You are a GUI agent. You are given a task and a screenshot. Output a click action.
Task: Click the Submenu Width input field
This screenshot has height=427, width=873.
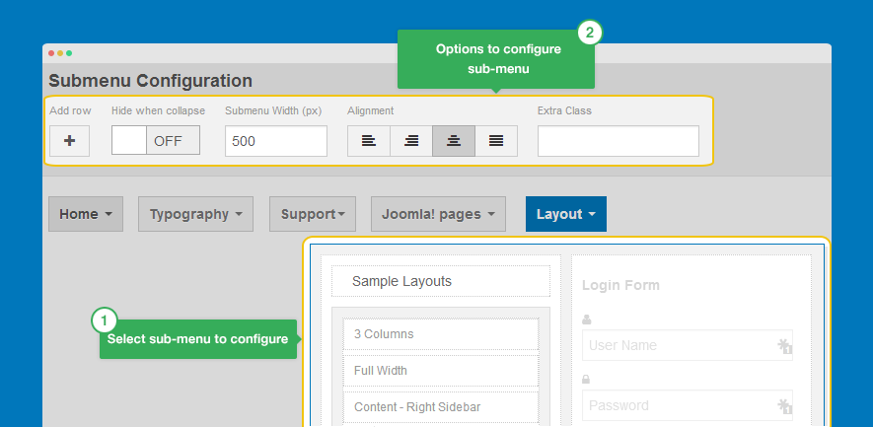click(x=275, y=141)
